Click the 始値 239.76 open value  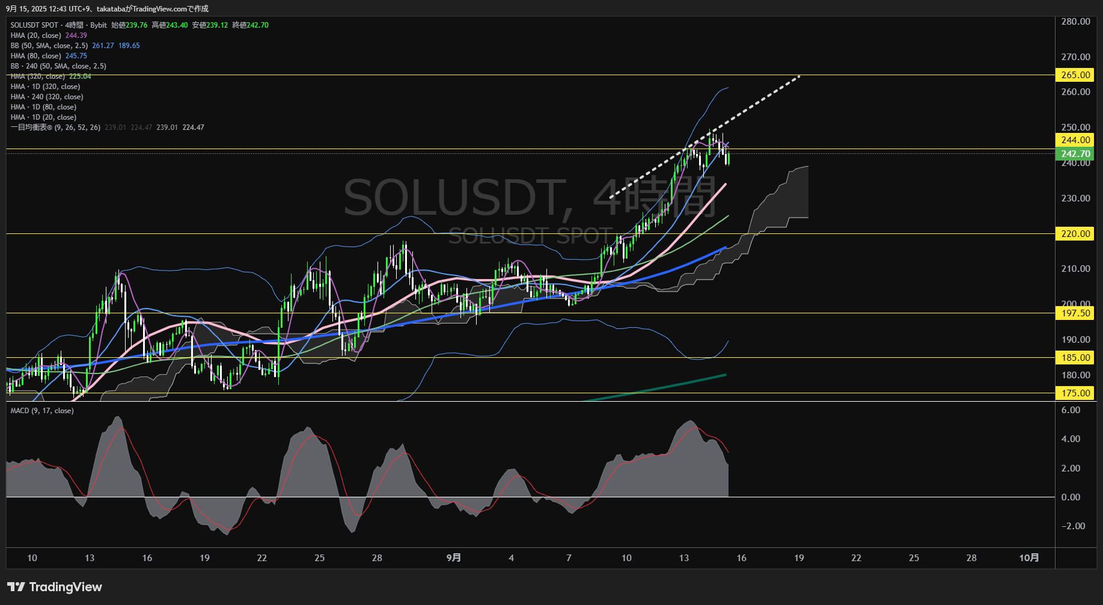129,25
